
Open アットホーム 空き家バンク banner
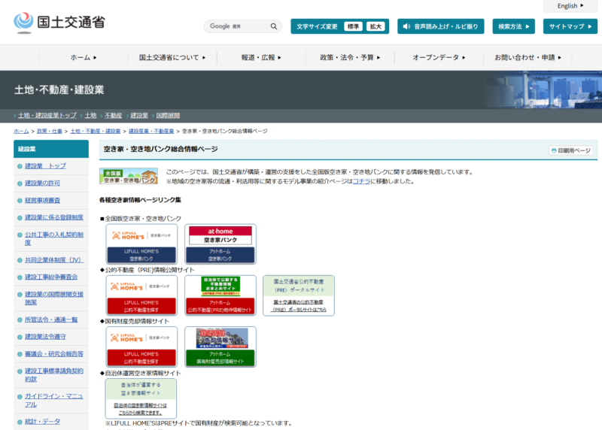pyautogui.click(x=220, y=244)
